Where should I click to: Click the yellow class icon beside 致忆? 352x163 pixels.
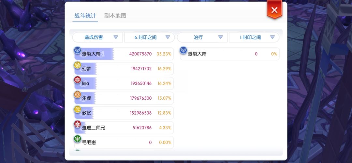(x=78, y=109)
